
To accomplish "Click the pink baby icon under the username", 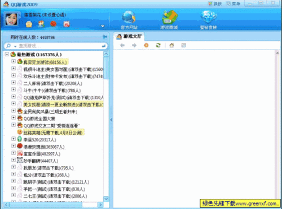I will 67,24.
